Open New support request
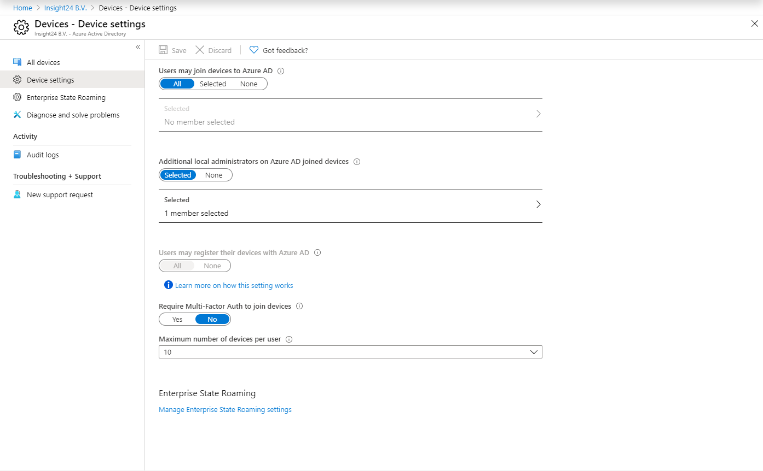Viewport: 763px width, 471px height. point(72,195)
